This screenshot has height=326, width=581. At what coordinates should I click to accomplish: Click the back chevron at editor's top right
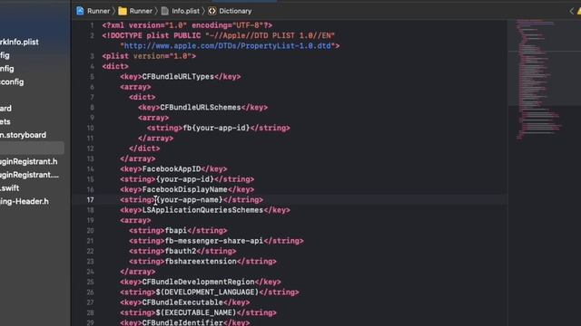point(571,12)
